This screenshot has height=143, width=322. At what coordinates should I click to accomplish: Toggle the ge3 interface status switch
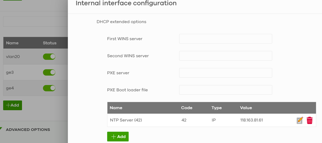pyautogui.click(x=49, y=72)
